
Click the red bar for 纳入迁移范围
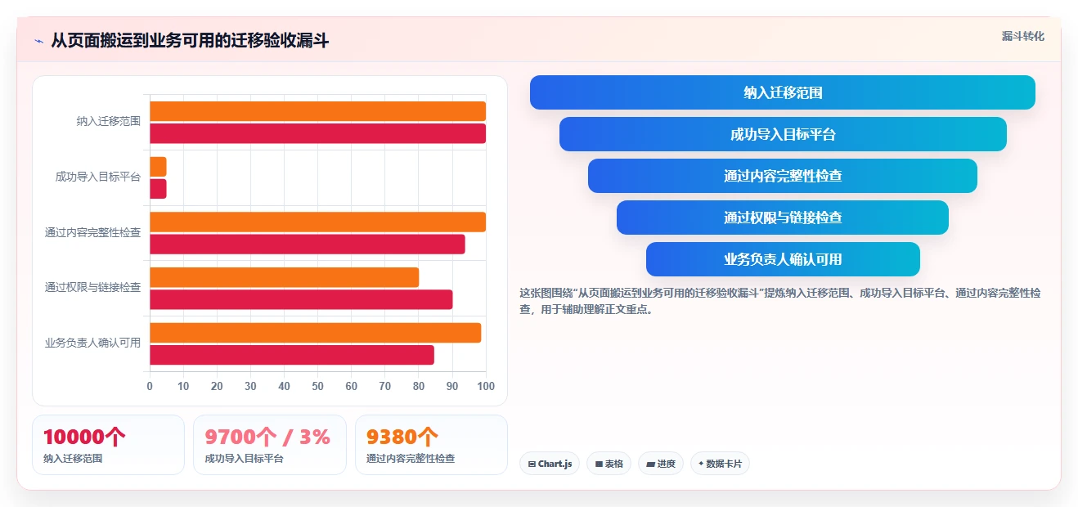coord(317,133)
